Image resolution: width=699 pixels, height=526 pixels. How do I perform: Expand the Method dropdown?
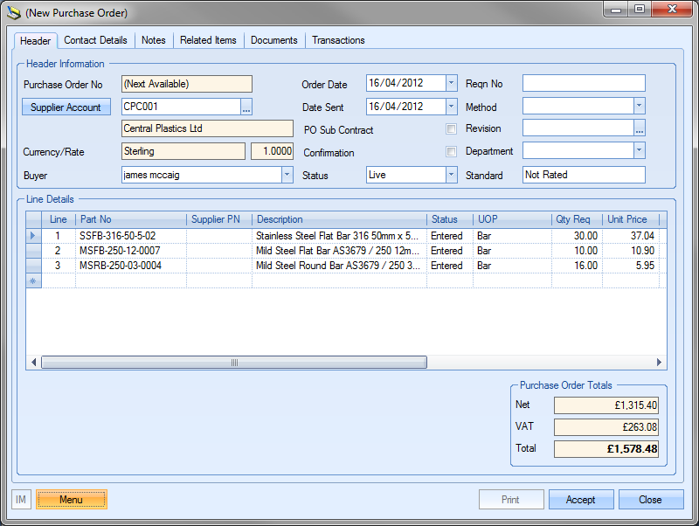(639, 106)
